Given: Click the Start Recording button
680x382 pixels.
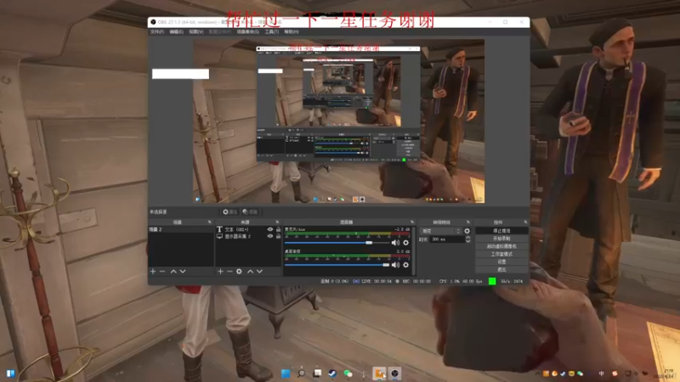Looking at the screenshot, I should 501,239.
